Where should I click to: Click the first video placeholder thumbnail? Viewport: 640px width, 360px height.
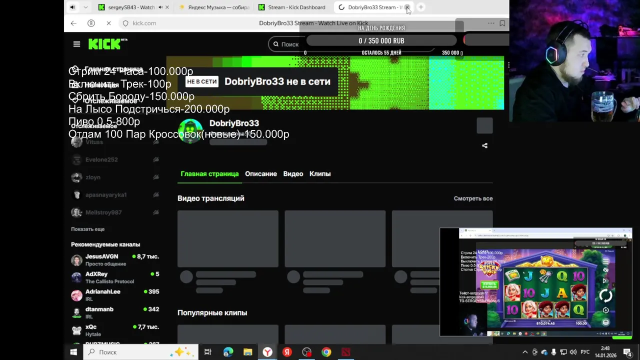tap(228, 239)
